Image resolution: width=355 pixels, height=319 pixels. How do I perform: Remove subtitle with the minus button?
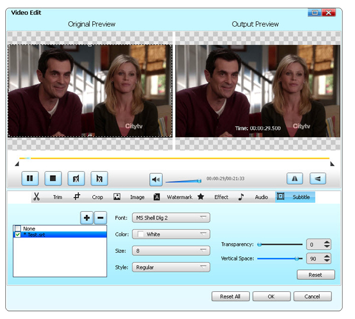pyautogui.click(x=101, y=218)
